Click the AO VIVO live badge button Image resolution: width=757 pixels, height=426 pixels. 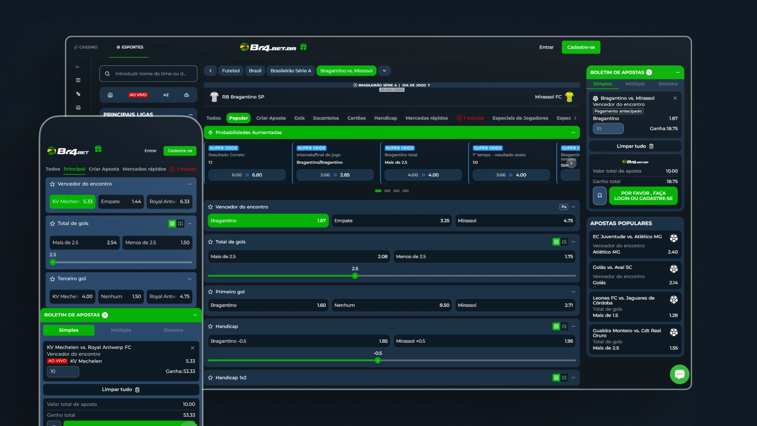coord(138,95)
